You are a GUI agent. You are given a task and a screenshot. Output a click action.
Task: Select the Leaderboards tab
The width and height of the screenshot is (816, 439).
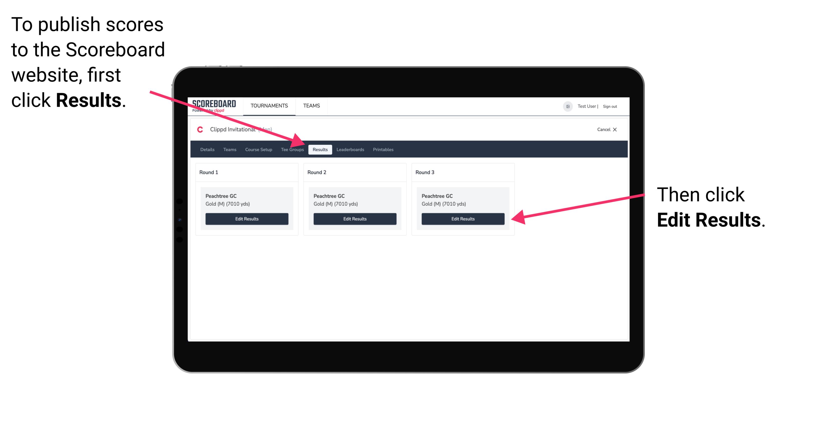[350, 149]
